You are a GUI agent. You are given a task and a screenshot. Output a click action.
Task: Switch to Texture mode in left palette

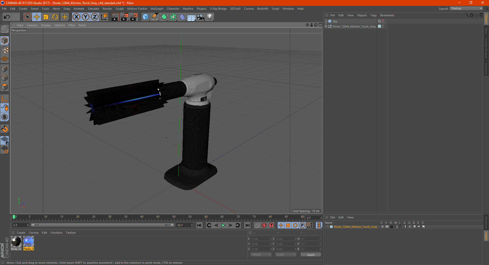click(x=5, y=50)
